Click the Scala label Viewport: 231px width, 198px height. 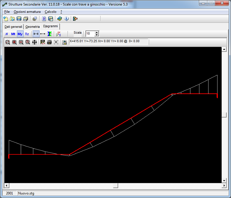tap(77, 33)
